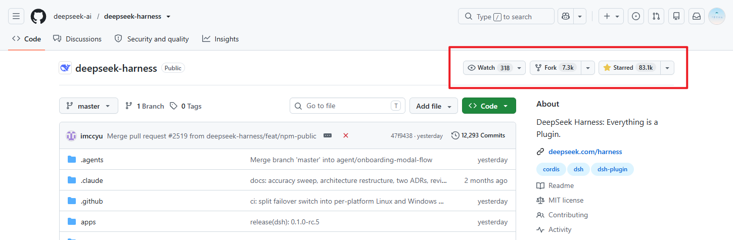Open the apps folder name
The height and width of the screenshot is (240, 733).
(x=88, y=222)
